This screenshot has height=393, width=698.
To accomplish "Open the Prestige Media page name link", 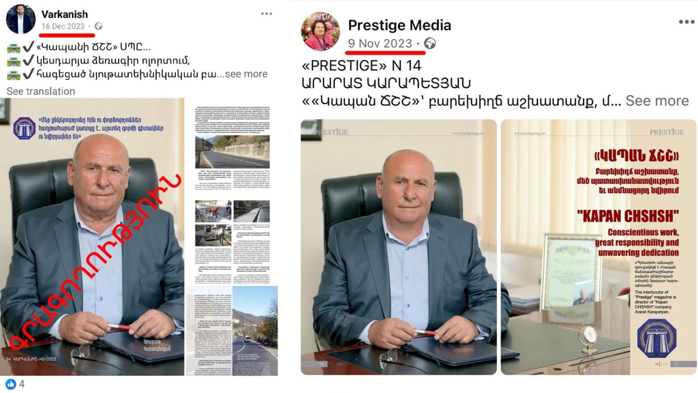I will (399, 25).
